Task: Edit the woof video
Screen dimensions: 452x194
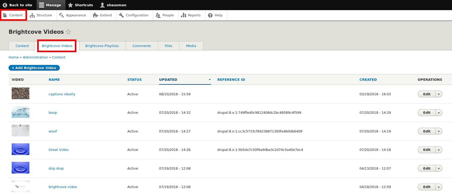Action: coord(427,131)
